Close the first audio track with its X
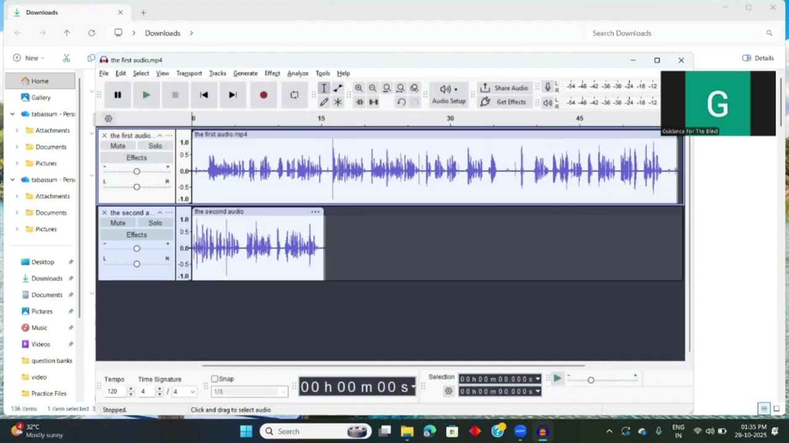789x443 pixels. click(x=104, y=135)
